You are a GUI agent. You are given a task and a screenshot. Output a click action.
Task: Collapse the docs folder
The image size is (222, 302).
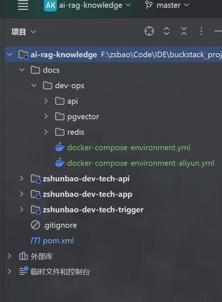22,70
